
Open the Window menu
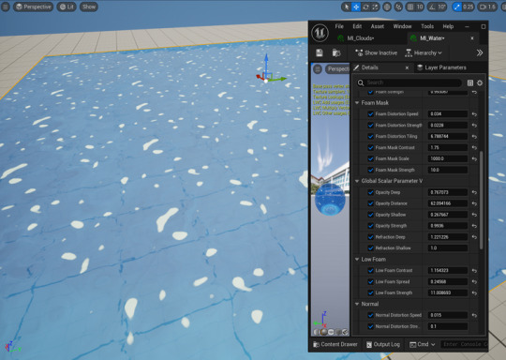[x=402, y=26]
